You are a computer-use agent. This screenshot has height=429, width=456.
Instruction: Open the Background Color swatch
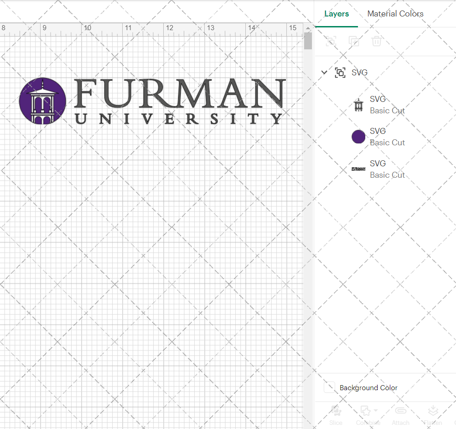[x=329, y=387]
